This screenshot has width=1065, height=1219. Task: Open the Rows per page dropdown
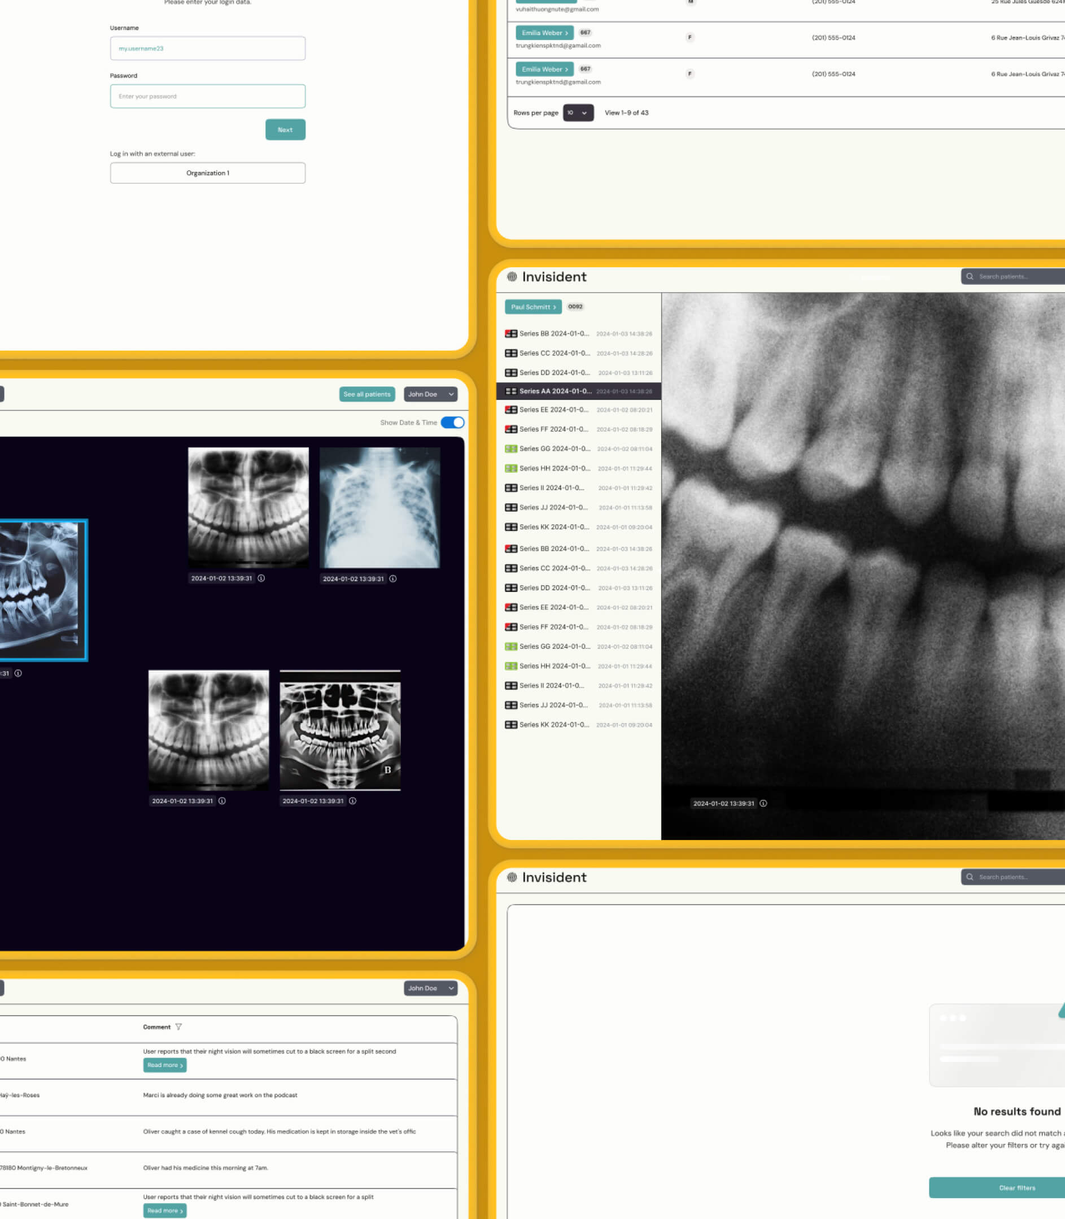tap(578, 113)
